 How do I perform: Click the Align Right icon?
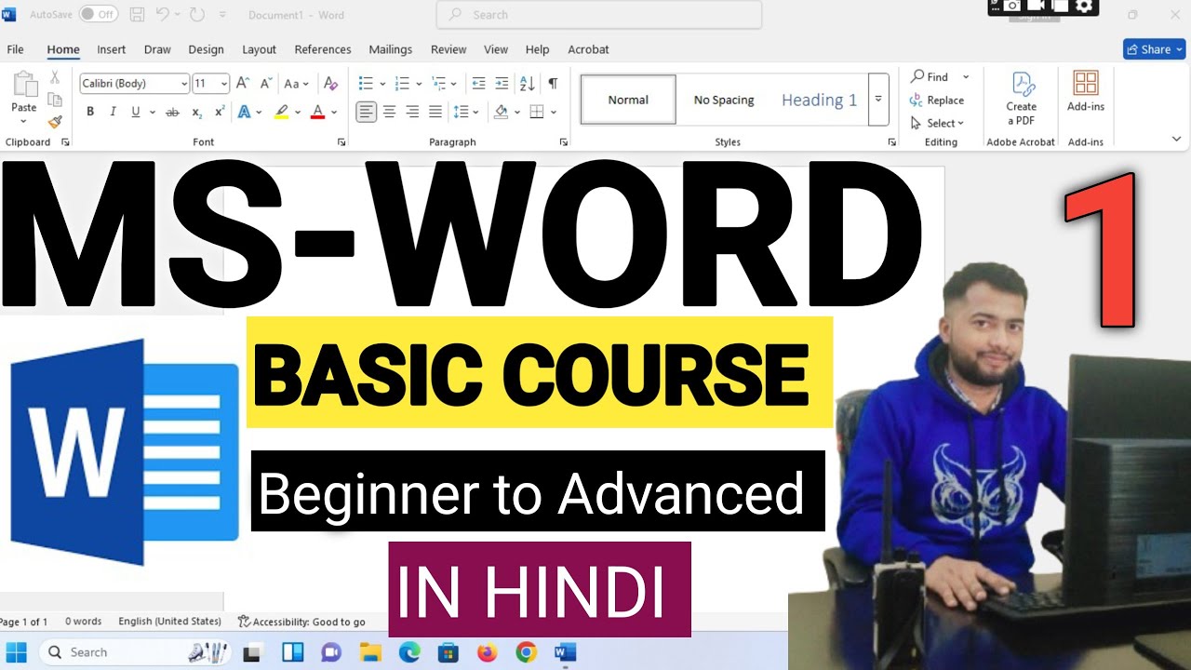pyautogui.click(x=412, y=112)
